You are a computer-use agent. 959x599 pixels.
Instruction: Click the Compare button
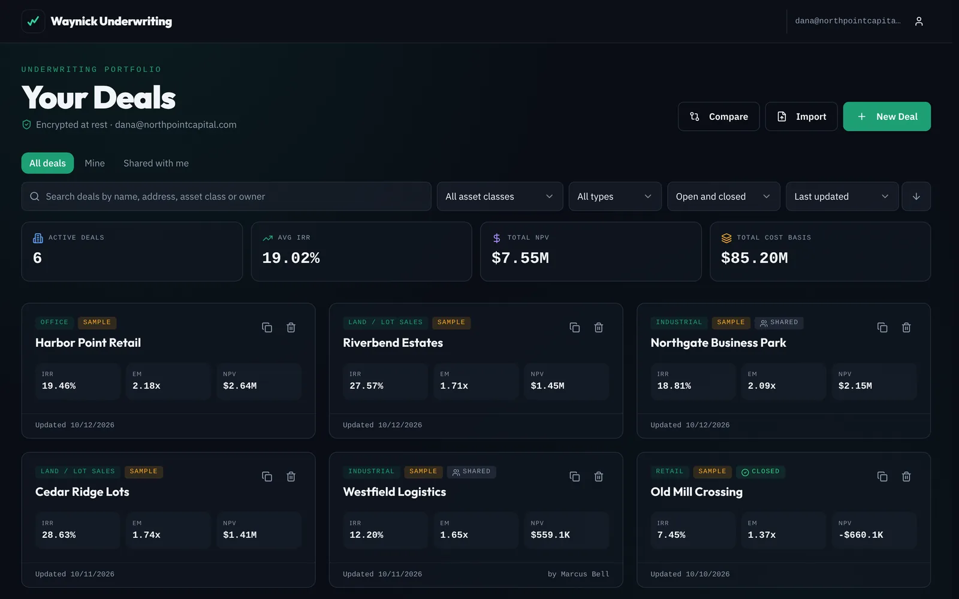pos(719,117)
